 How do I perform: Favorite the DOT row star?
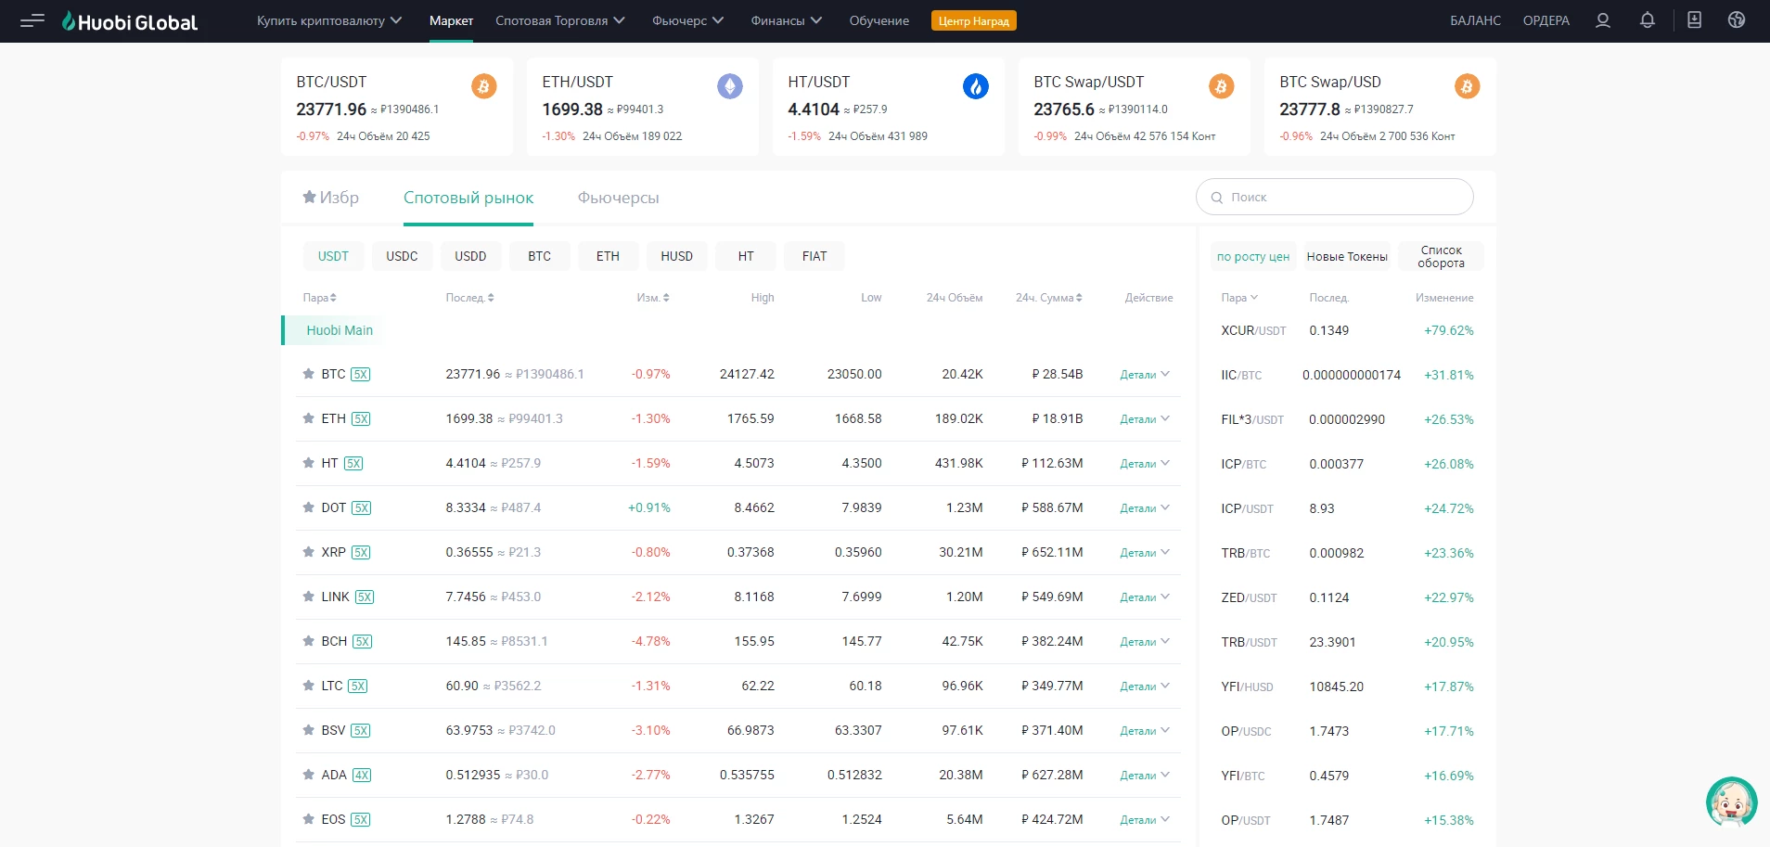pyautogui.click(x=308, y=507)
